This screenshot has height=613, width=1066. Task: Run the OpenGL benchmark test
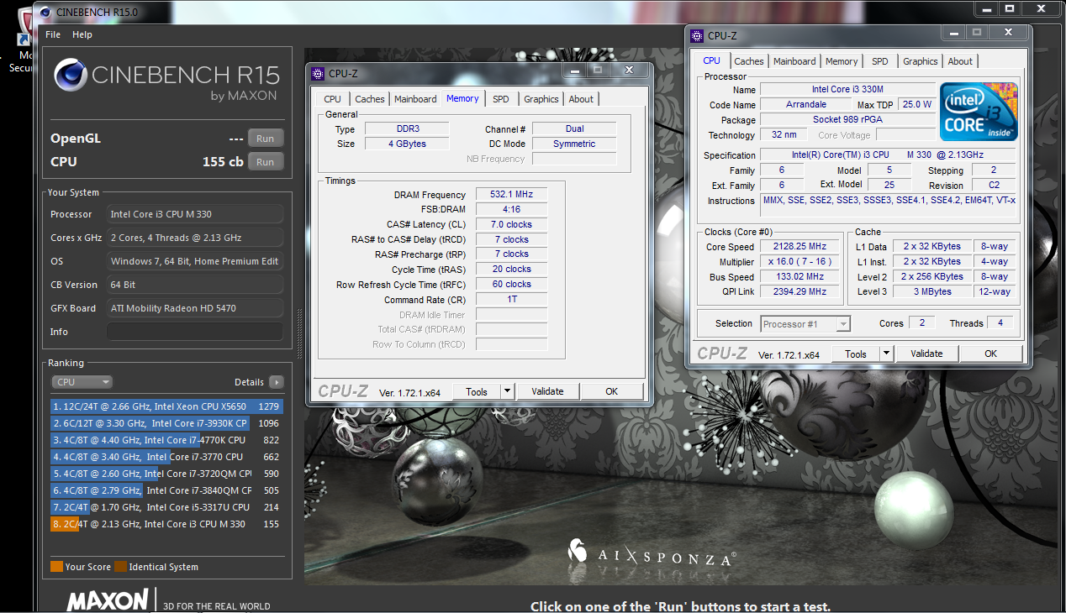click(266, 139)
